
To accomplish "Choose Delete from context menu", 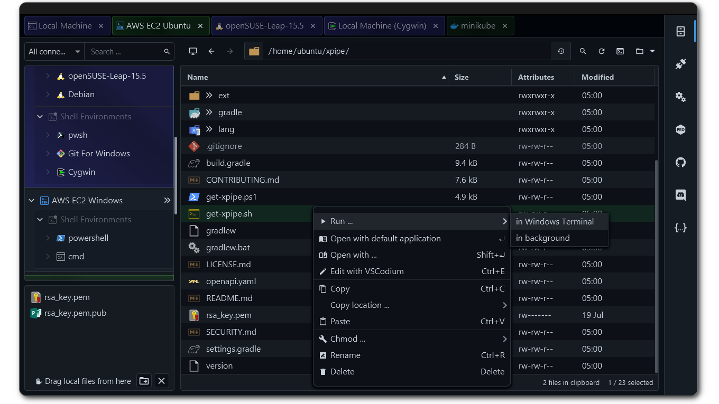I will click(x=412, y=372).
